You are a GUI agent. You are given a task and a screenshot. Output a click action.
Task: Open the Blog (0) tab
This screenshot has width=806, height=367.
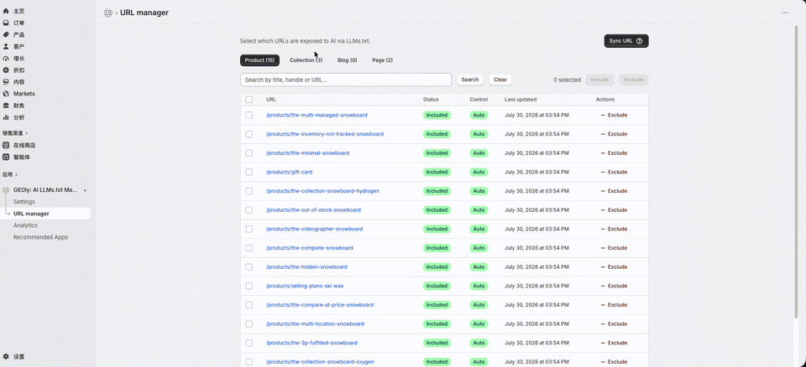pos(347,60)
